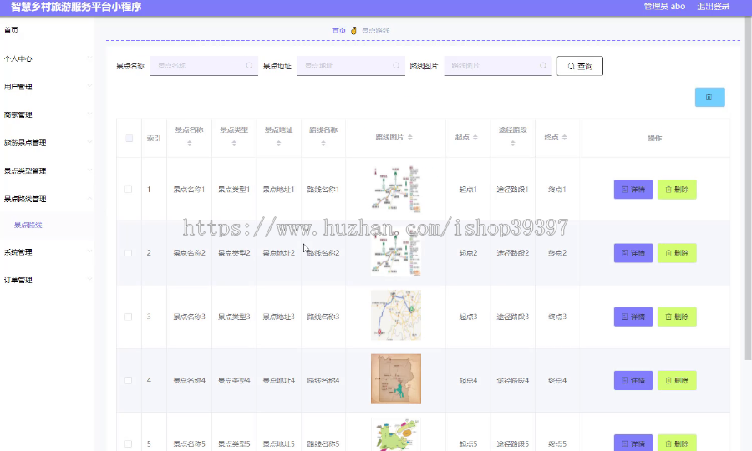Expand 商家管理 sidebar menu arrow
Viewport: 752px width, 451px height.
[x=89, y=114]
